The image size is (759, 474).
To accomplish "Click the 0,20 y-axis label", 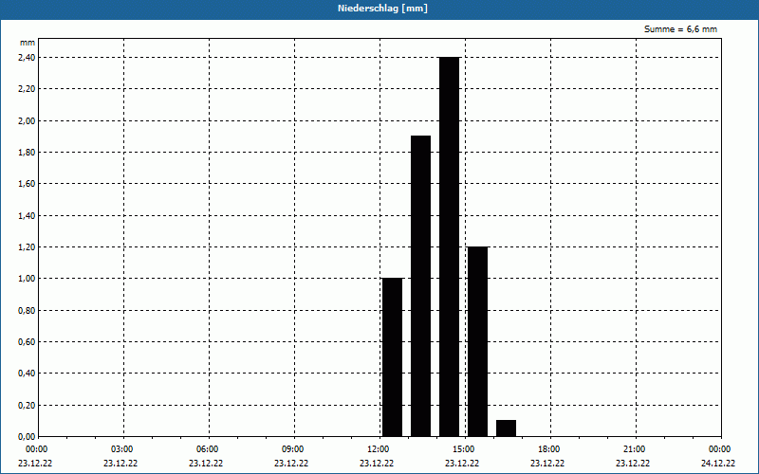I will 27,406.
